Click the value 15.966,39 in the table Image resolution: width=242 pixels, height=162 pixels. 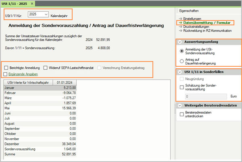pyautogui.click(x=69, y=108)
